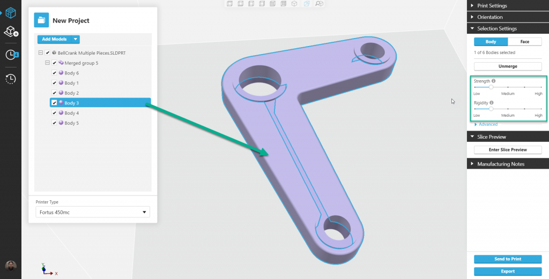
Task: Click the Rigidity slider handle
Action: [x=491, y=109]
